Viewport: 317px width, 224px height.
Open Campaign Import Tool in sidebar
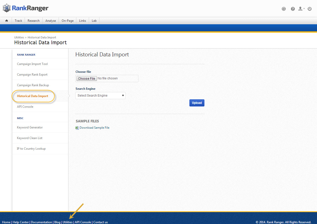[x=32, y=64]
